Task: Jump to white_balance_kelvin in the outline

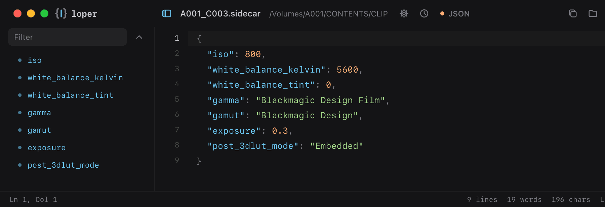Action: pyautogui.click(x=75, y=78)
